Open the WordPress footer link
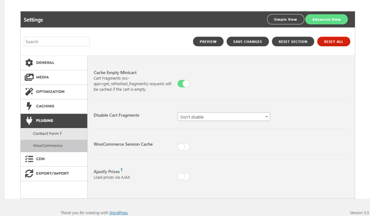The width and height of the screenshot is (370, 216). click(118, 213)
